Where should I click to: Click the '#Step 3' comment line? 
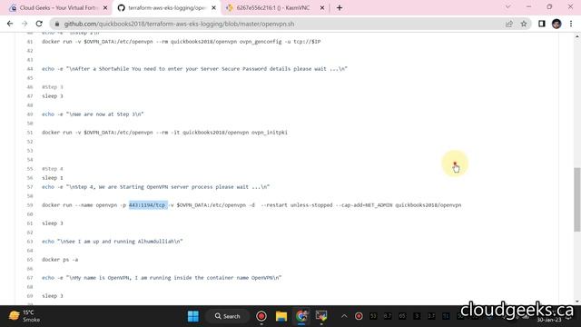(x=53, y=87)
